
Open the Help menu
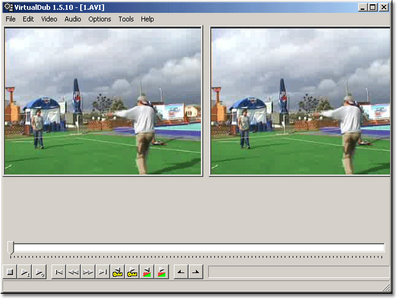point(147,19)
